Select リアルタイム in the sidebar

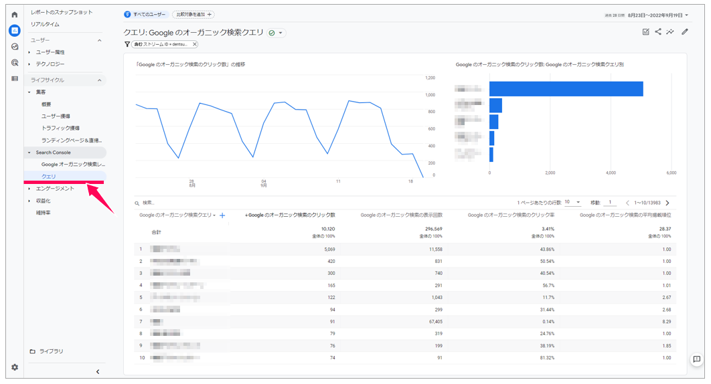coord(45,24)
